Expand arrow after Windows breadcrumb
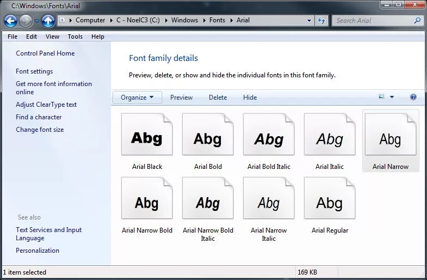 204,21
